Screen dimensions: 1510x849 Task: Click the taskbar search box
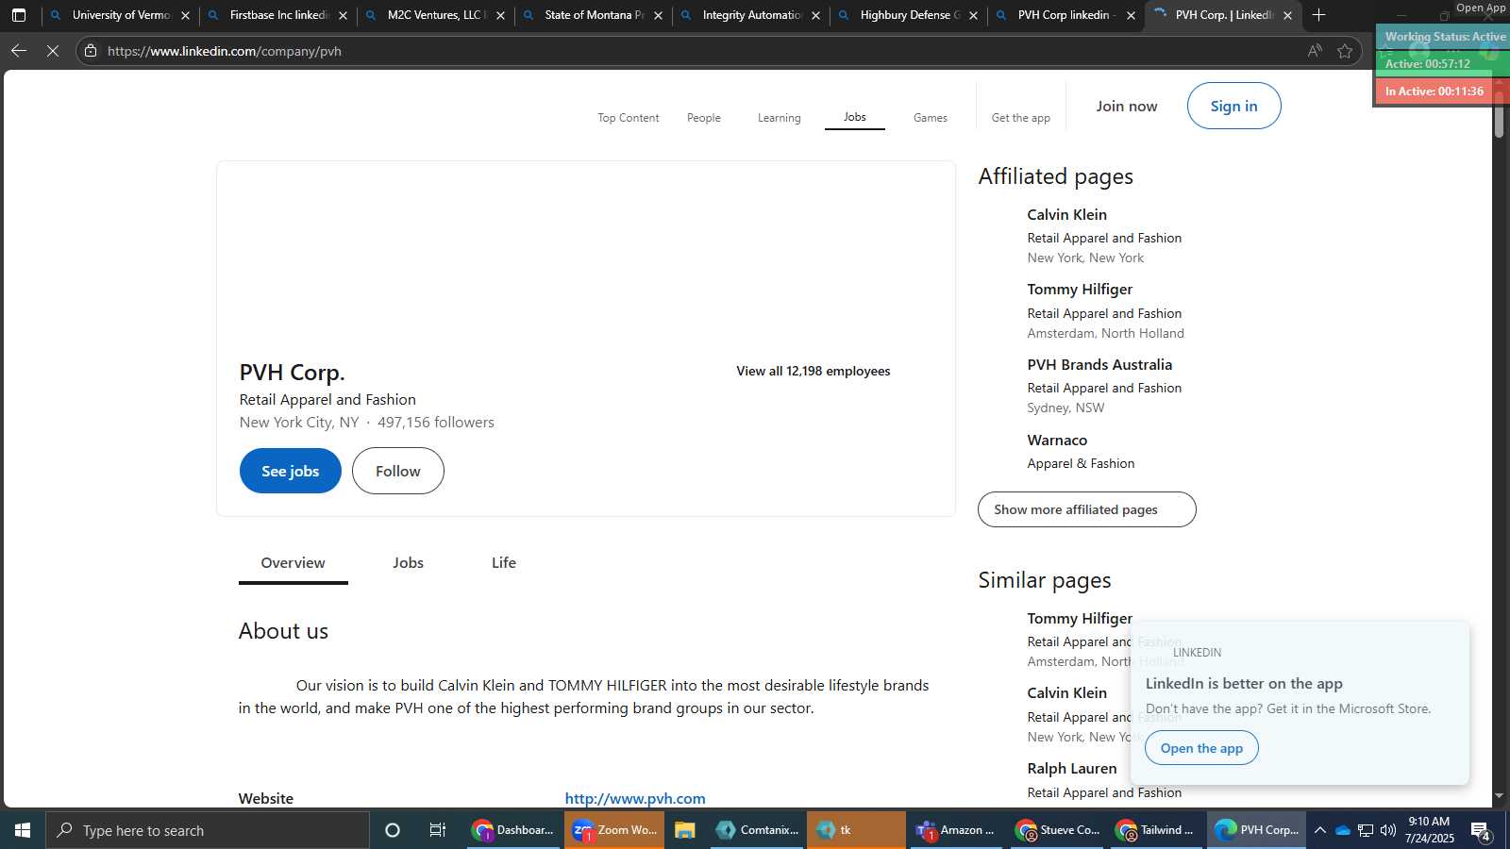click(208, 830)
